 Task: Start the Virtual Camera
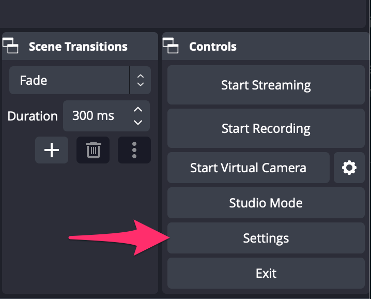point(249,168)
